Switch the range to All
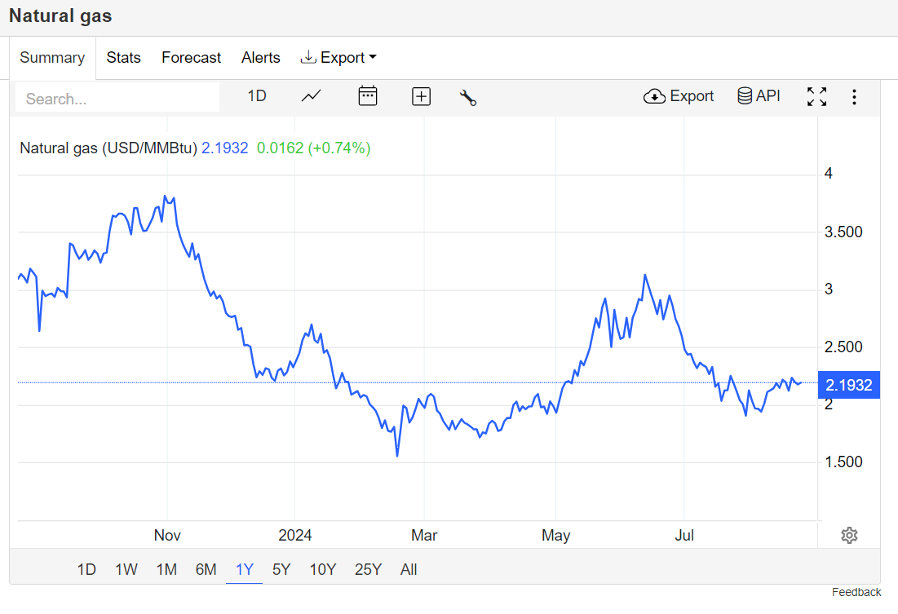The width and height of the screenshot is (898, 614). point(409,570)
